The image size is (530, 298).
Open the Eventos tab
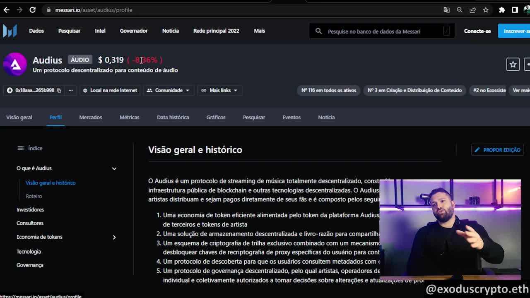(291, 117)
